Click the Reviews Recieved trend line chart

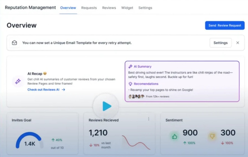coord(136,142)
